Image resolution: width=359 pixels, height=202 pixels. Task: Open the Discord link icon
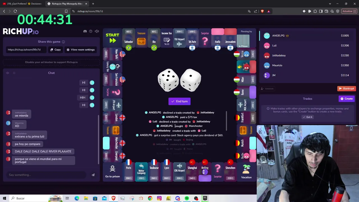(85, 31)
